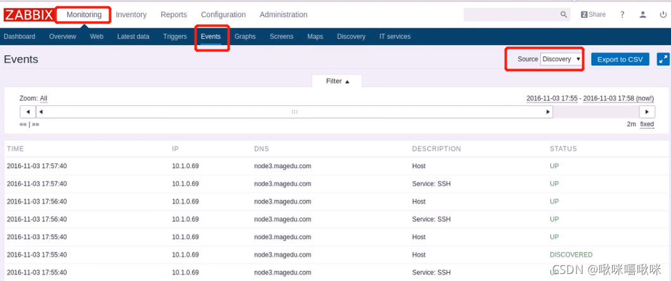Click the sign out power icon
Screen dimensions: 671x281
[x=663, y=15]
